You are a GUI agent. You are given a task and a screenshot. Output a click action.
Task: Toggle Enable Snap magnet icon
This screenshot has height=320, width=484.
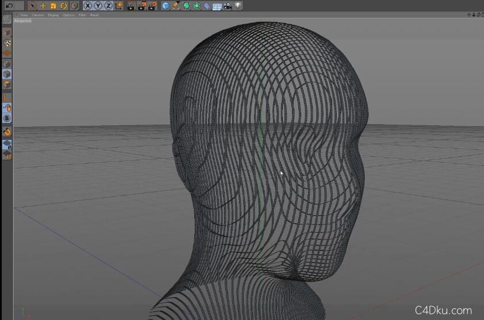pyautogui.click(x=7, y=132)
